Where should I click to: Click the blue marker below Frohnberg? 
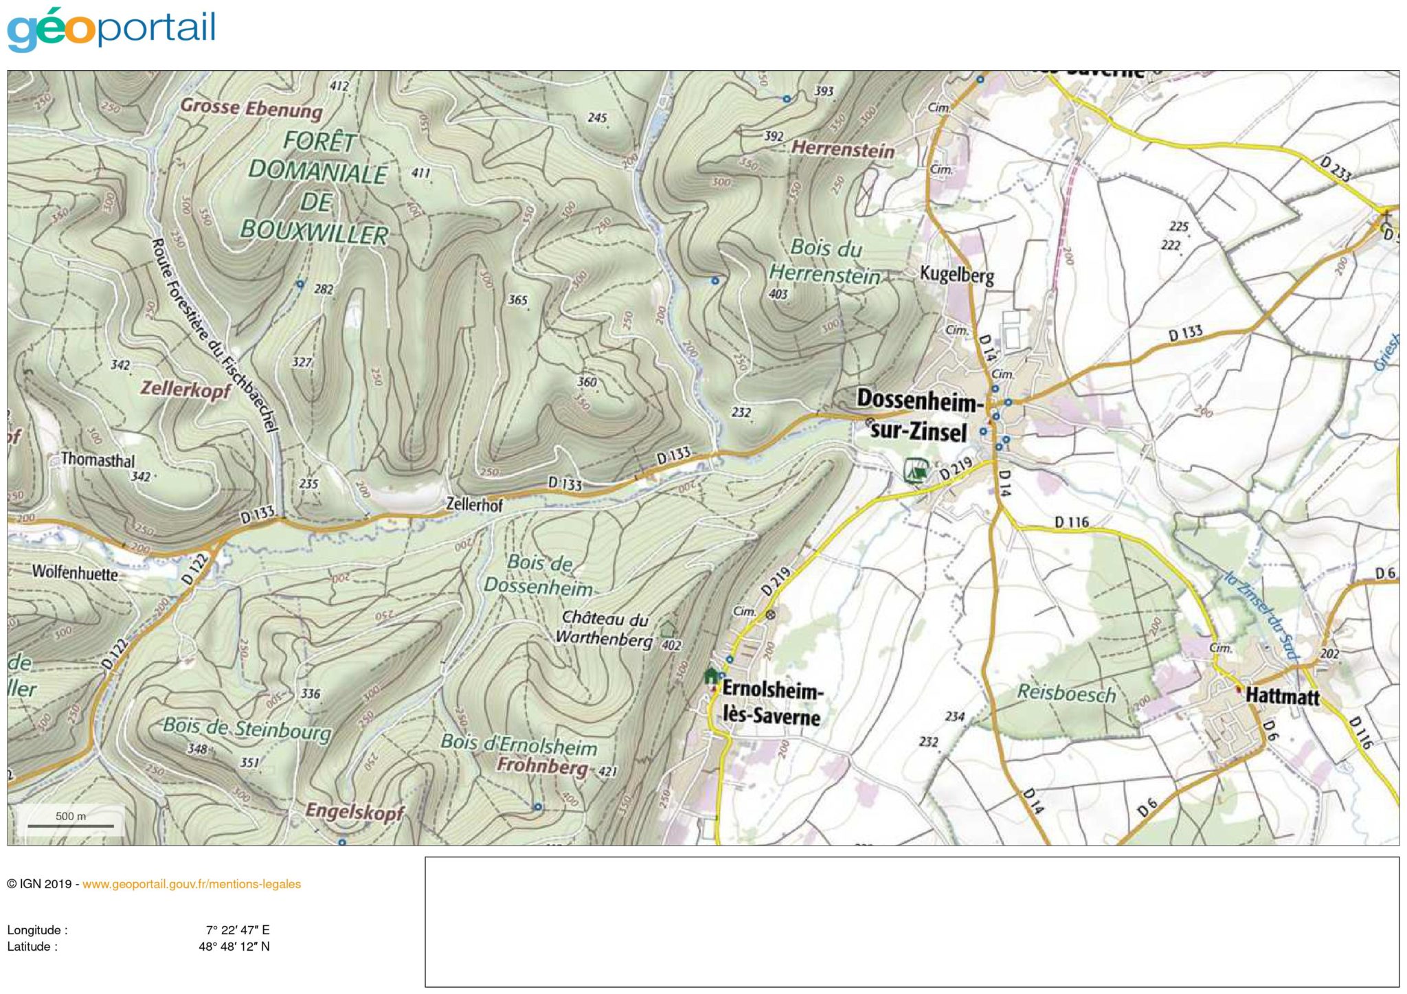(x=538, y=806)
